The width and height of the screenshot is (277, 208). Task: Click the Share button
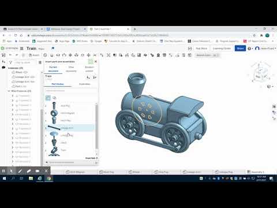pos(240,49)
